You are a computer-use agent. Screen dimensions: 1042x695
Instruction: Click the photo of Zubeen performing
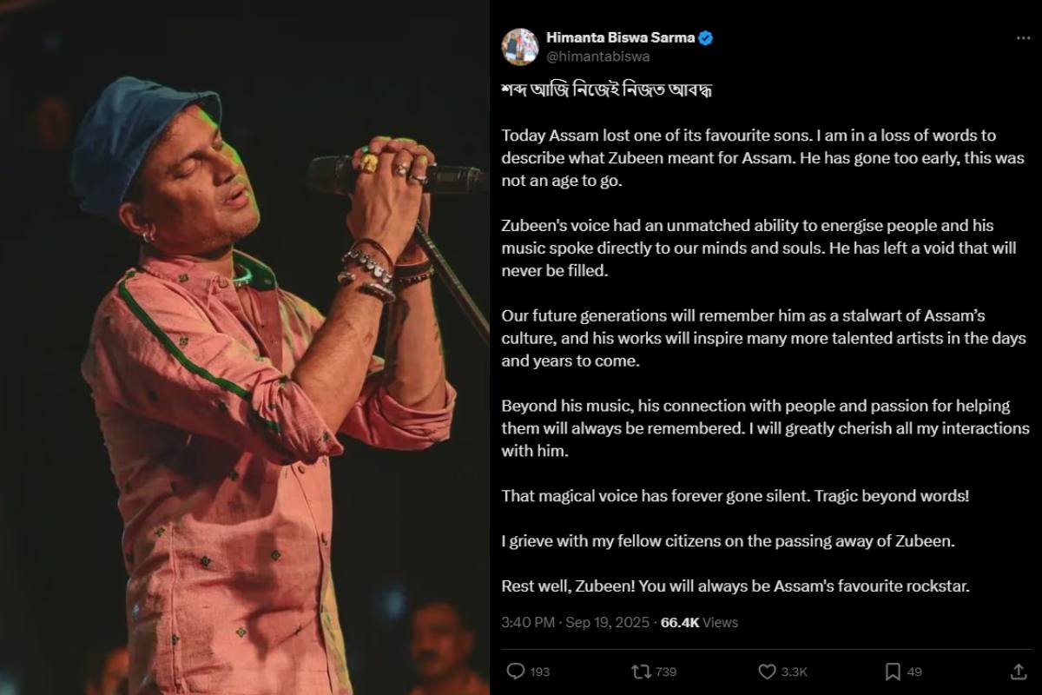coord(243,347)
